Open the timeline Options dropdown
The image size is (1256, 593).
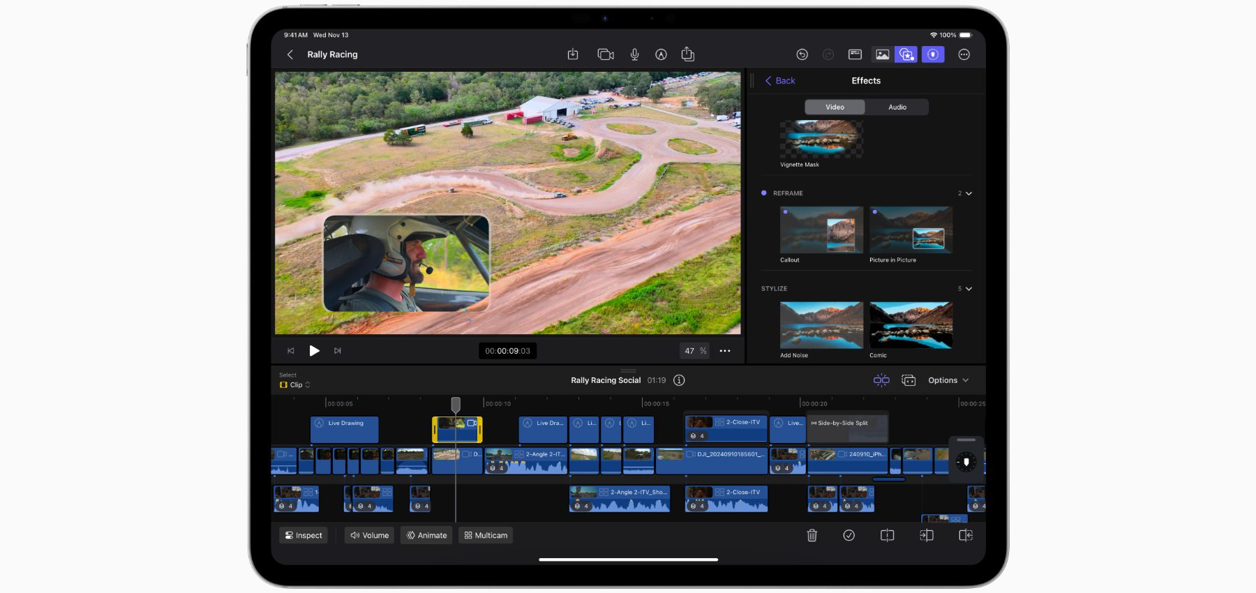[x=948, y=380]
